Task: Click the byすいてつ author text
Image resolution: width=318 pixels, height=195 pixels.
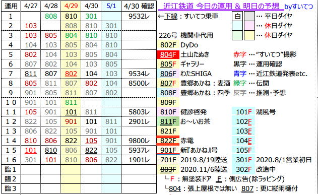Action: [299, 7]
